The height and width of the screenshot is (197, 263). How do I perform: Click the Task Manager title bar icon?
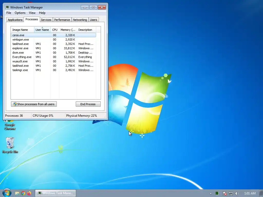click(7, 7)
